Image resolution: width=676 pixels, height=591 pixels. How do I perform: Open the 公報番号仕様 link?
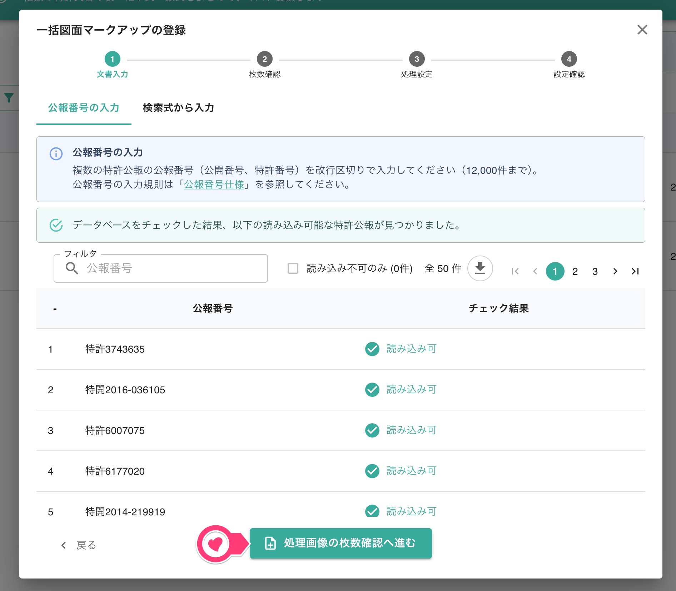point(214,185)
